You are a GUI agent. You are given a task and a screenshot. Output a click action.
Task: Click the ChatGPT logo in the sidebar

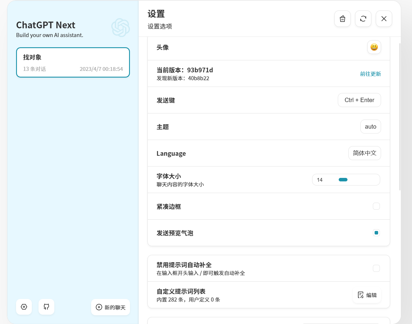(x=120, y=27)
